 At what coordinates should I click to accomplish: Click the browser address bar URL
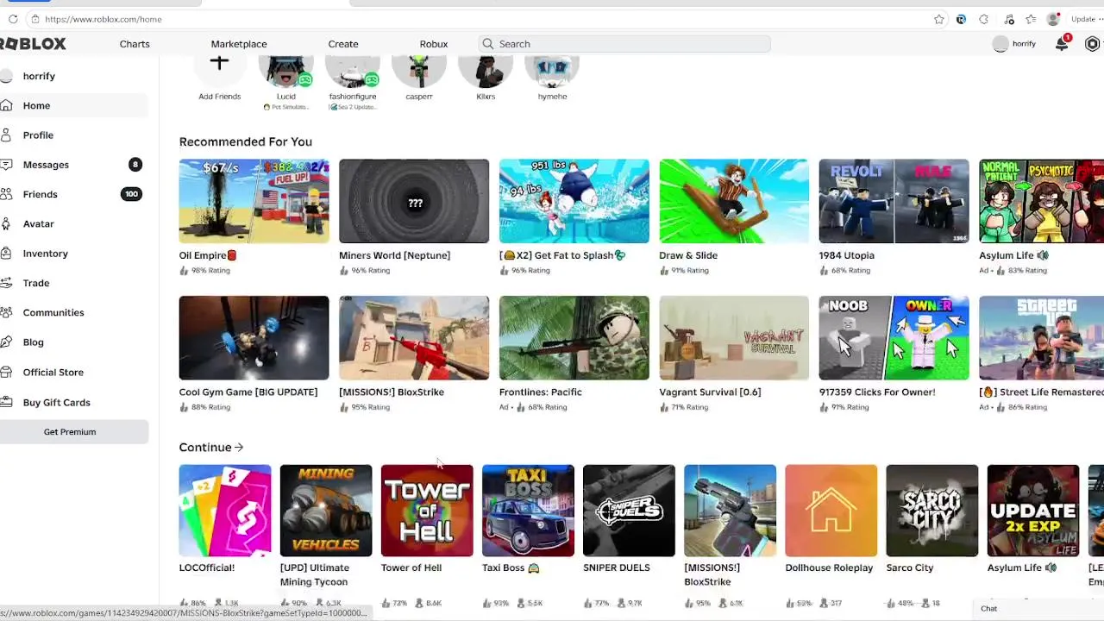click(x=103, y=19)
